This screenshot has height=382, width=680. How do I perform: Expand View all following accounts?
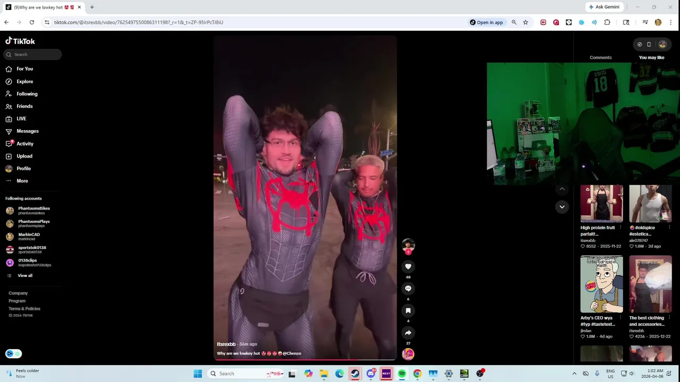[x=20, y=275]
